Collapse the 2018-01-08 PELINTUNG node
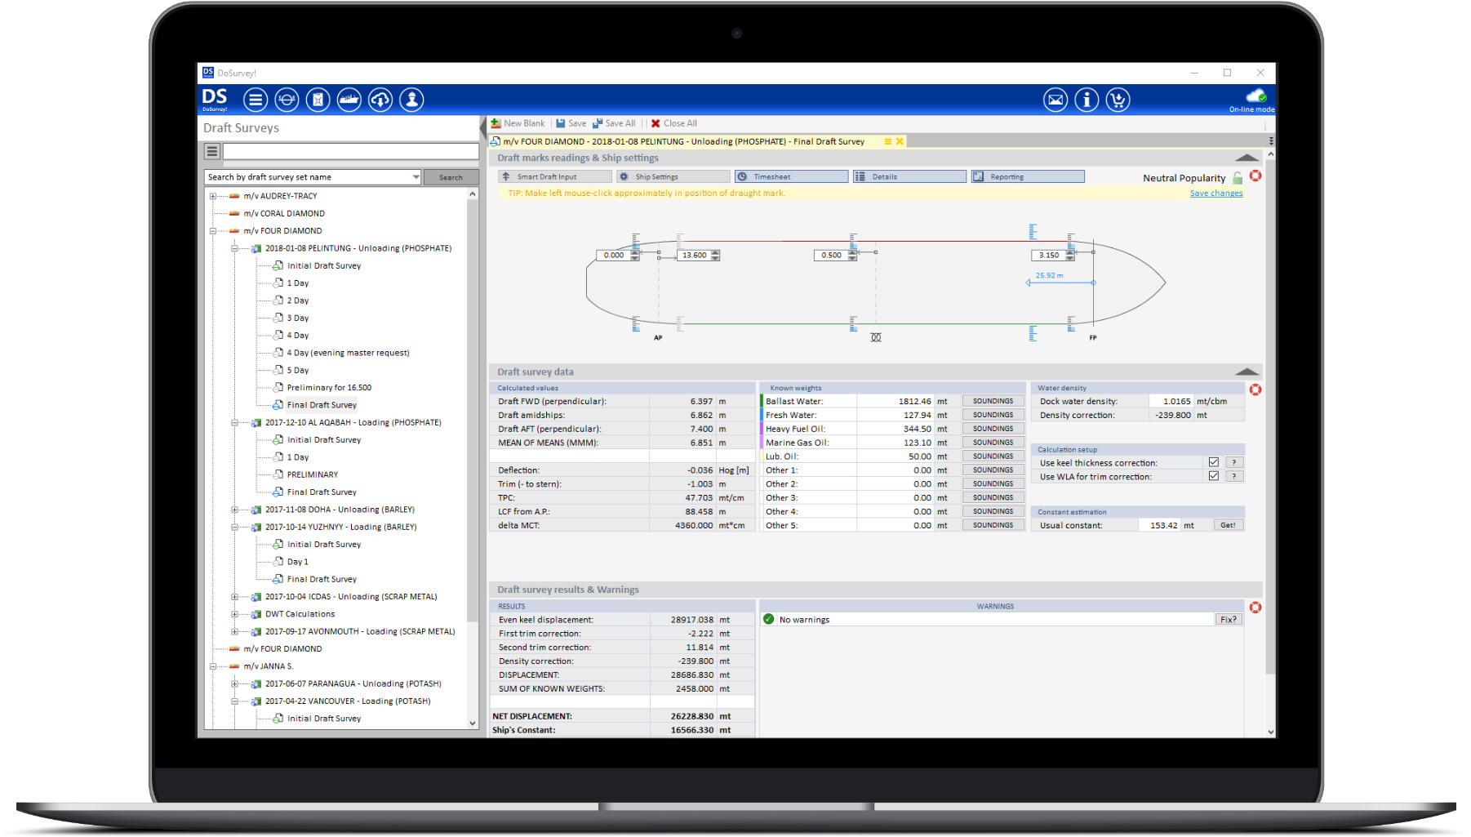The image size is (1471, 837). (234, 248)
